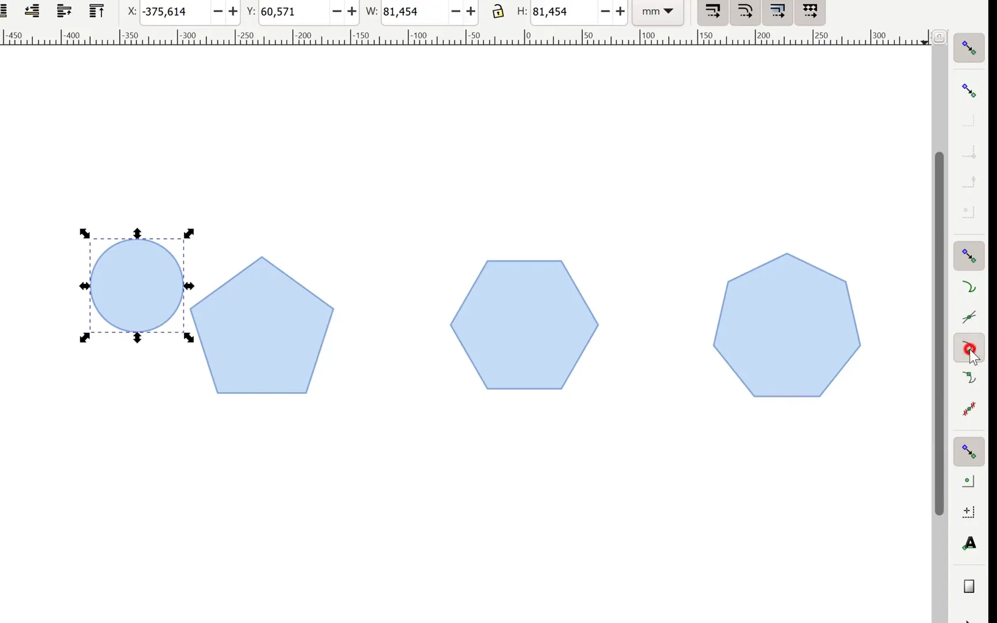Toggle scaling stroke width with objects

click(x=713, y=11)
